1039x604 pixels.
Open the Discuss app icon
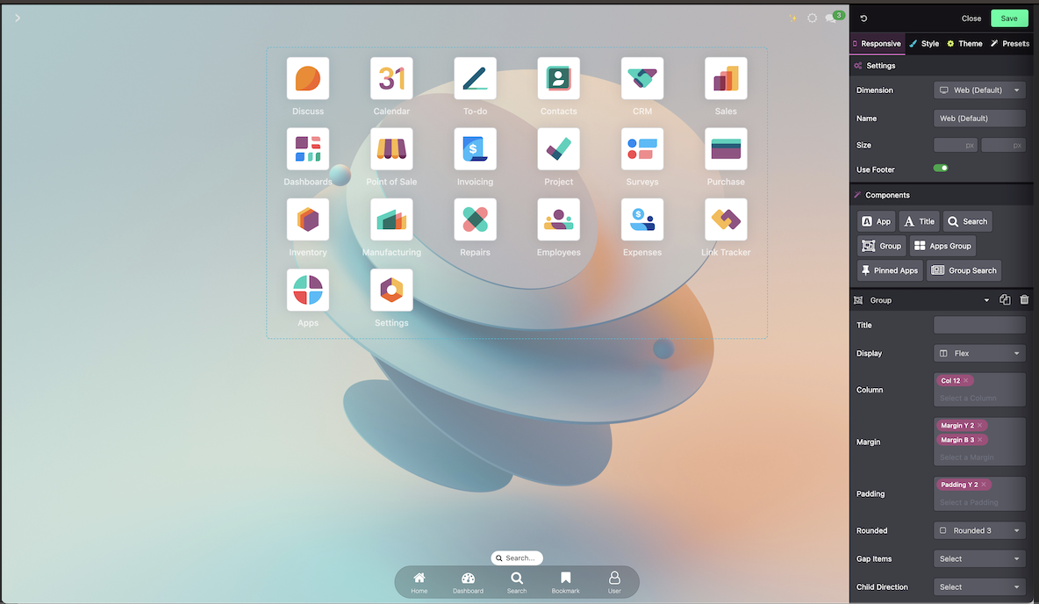pyautogui.click(x=307, y=78)
